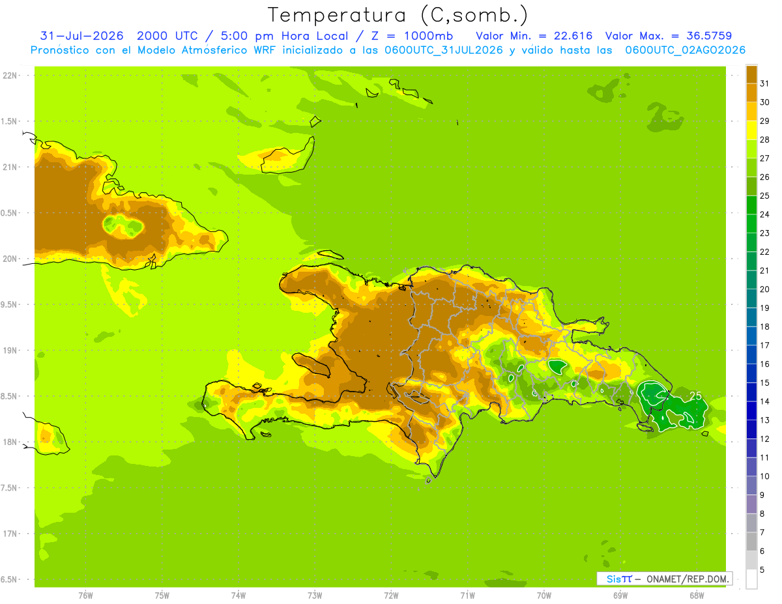782x604 pixels.
Task: Click the "72W" longitude axis label
Action: click(x=391, y=595)
